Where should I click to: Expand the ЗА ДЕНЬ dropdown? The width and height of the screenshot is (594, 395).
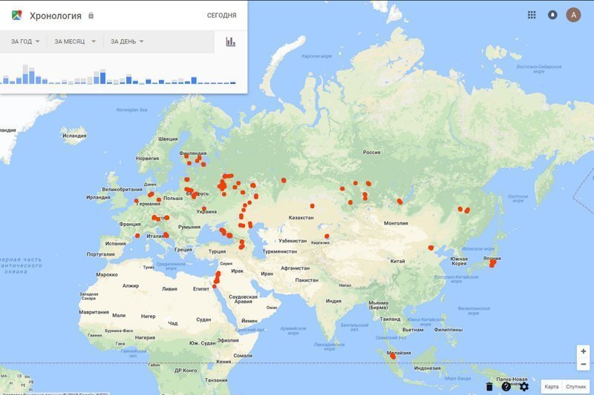click(x=127, y=42)
